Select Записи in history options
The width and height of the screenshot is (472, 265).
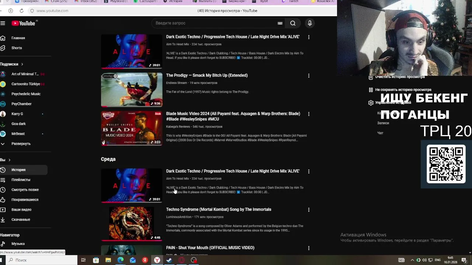(383, 123)
